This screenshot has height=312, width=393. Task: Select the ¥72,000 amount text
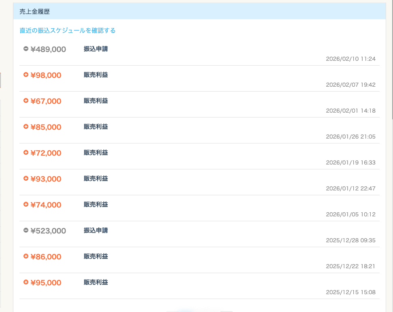[x=46, y=153]
